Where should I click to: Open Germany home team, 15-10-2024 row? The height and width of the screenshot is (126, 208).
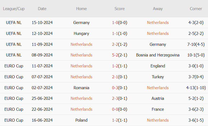coord(81,23)
